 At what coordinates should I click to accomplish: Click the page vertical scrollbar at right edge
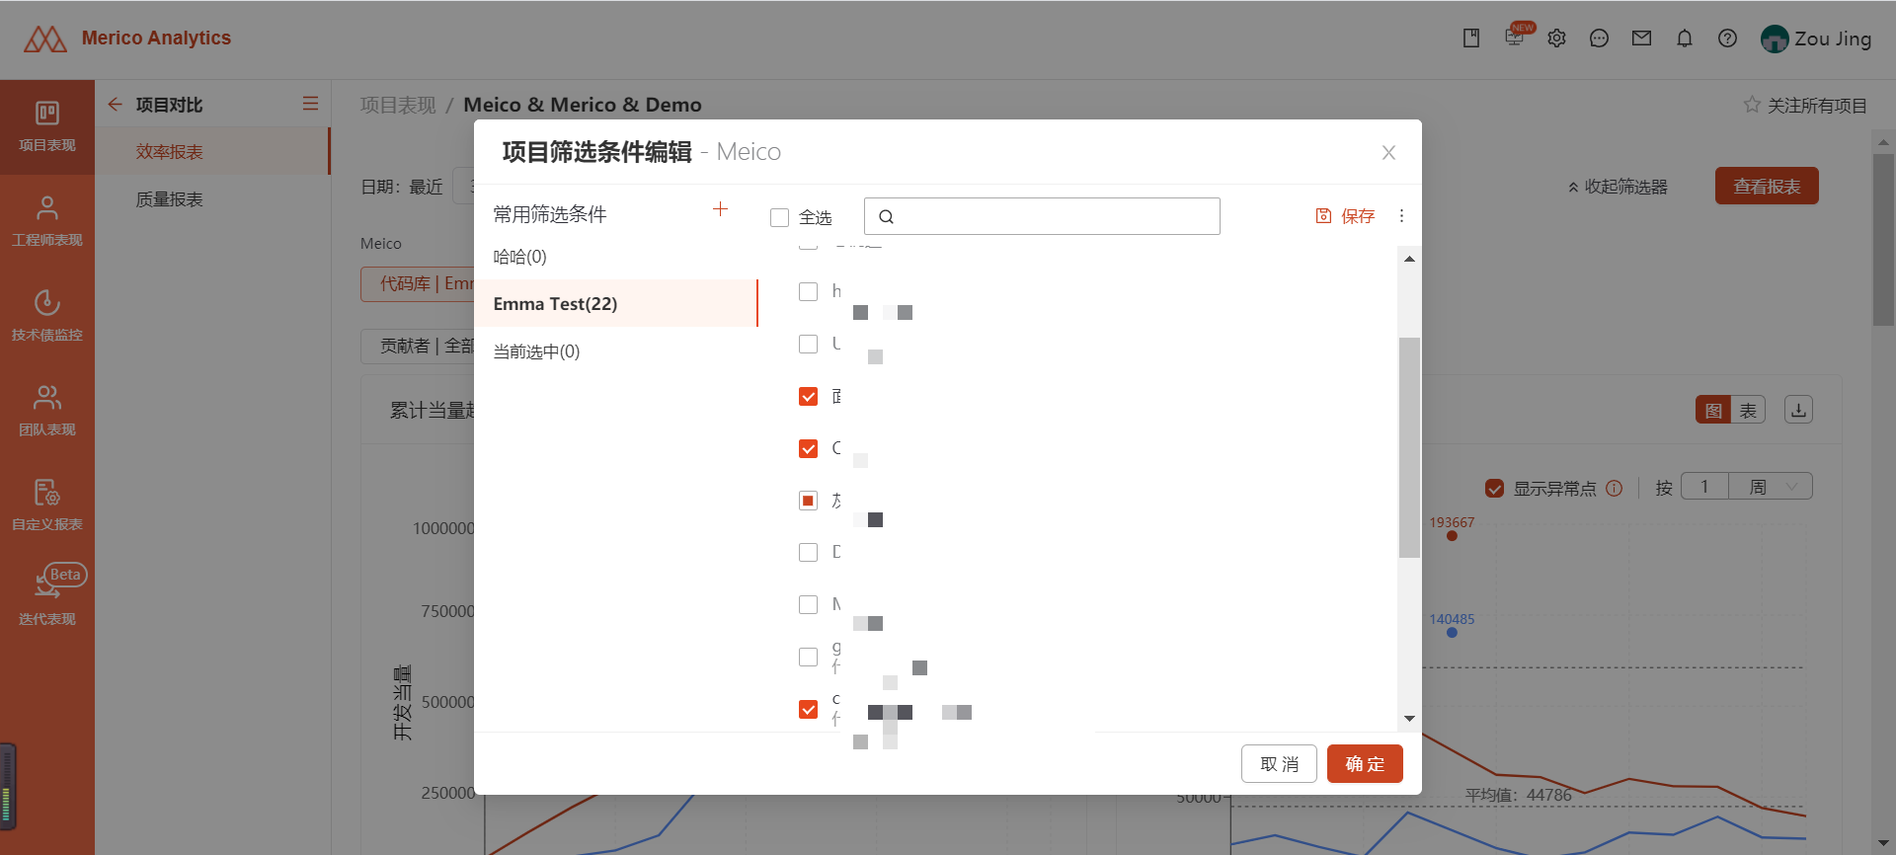click(x=1883, y=241)
